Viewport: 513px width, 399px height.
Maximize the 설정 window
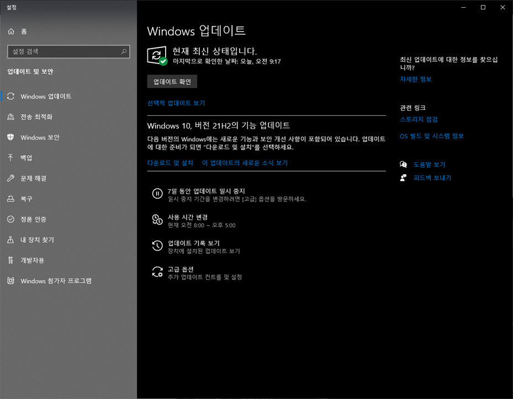(x=483, y=7)
